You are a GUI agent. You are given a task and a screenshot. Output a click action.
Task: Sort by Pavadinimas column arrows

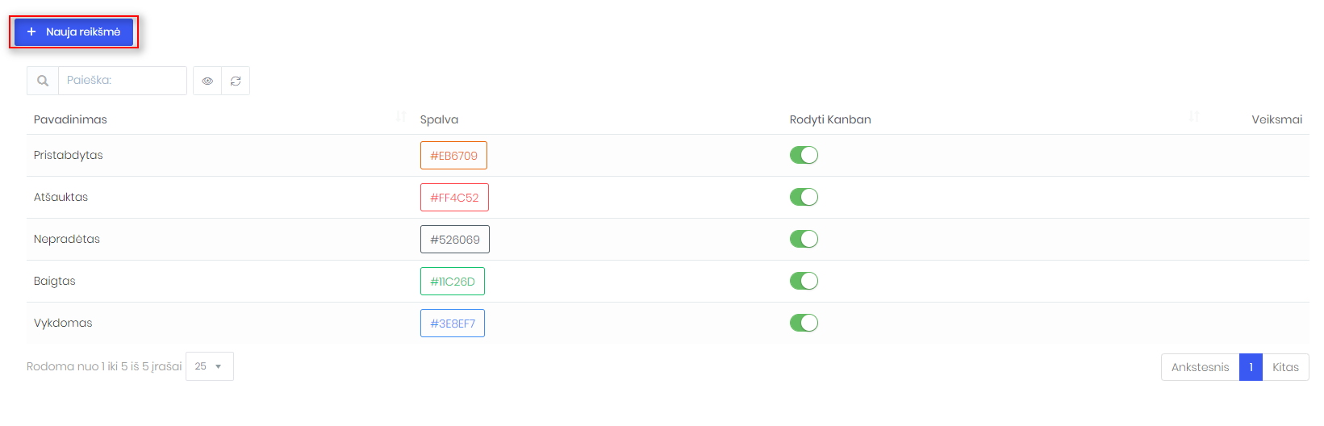click(x=401, y=117)
